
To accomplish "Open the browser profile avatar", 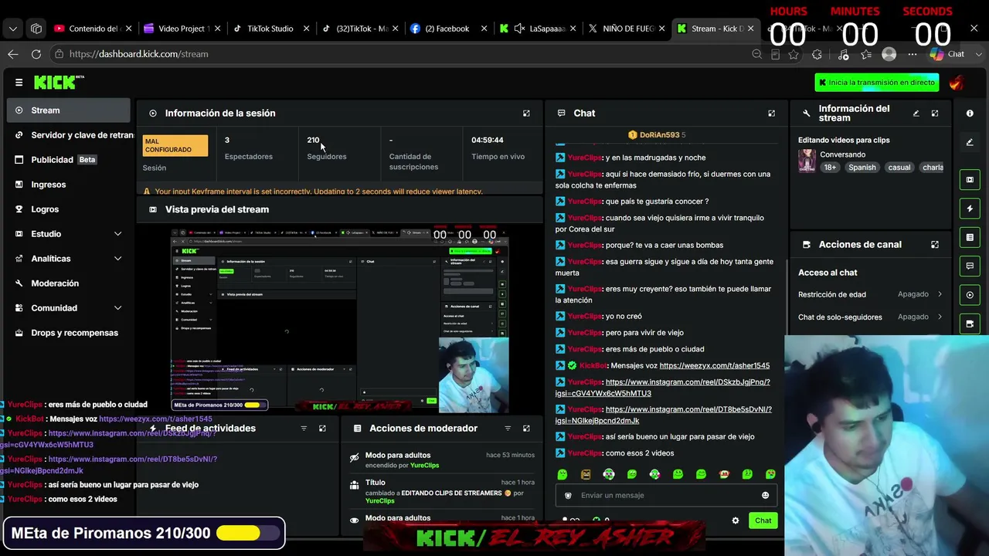I will pos(889,54).
